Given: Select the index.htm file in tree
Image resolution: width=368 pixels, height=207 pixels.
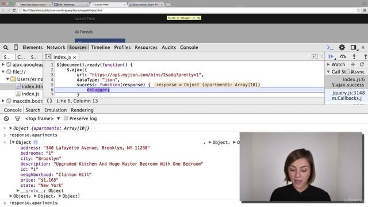Looking at the screenshot, I should coord(32,86).
